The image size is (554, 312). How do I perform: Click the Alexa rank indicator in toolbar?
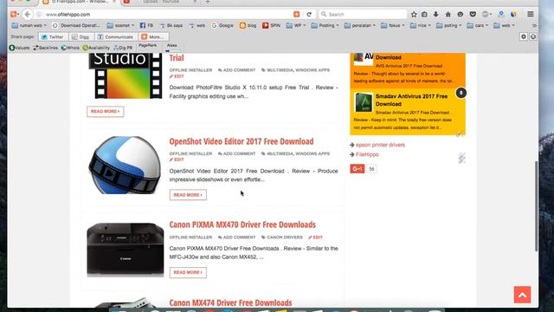pyautogui.click(x=171, y=47)
